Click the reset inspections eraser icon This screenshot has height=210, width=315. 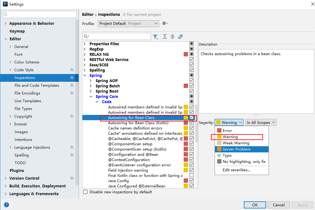[181, 37]
